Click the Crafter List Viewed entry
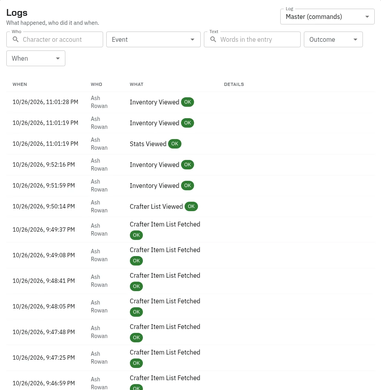The image size is (381, 390). point(156,206)
